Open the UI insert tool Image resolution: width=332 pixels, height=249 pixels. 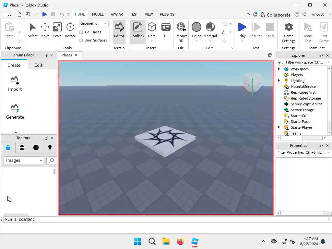(166, 30)
